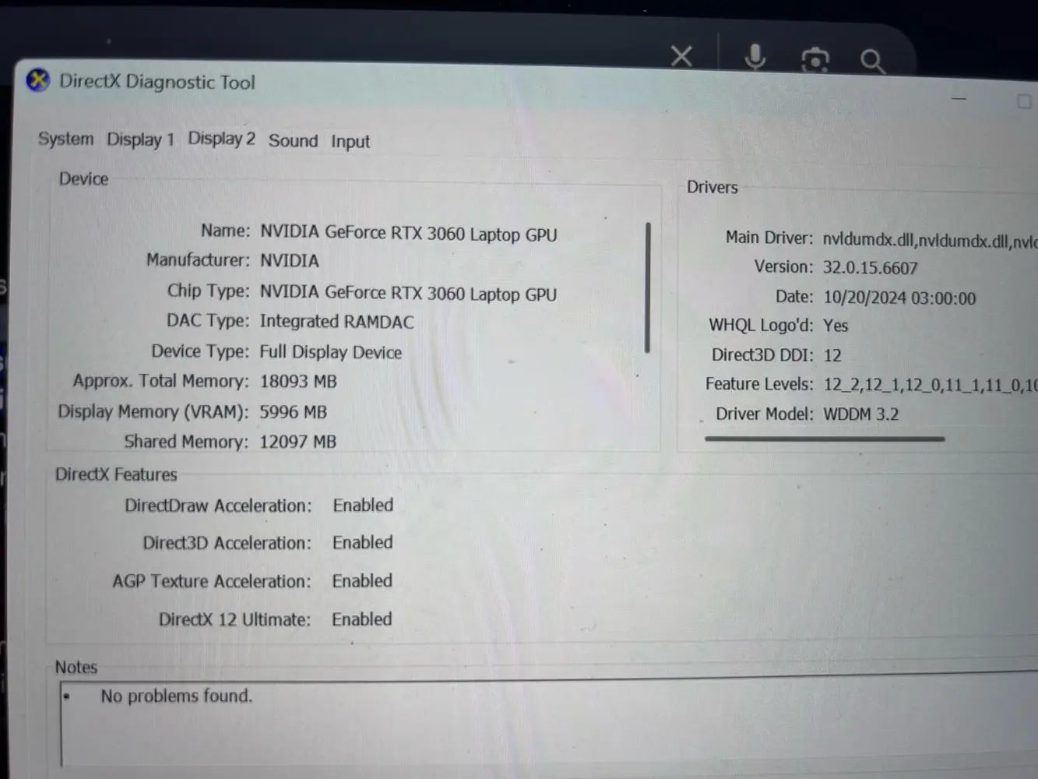This screenshot has width=1038, height=779.
Task: Click the Device panel vertical scrollbar
Action: click(x=646, y=288)
